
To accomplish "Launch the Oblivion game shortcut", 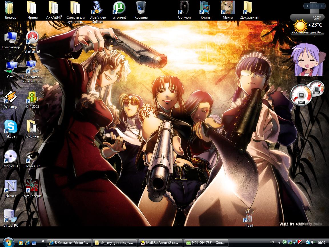I will point(184,11).
